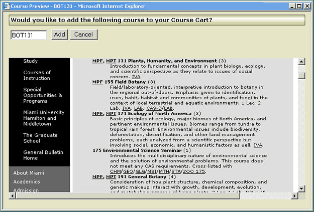This screenshot has height=212, width=314.
Task: Open Special Opportunities & Programs sidebar item
Action: [x=43, y=95]
